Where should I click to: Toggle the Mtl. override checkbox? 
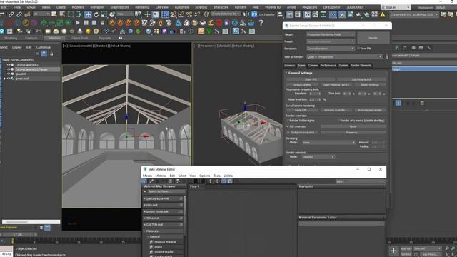tap(288, 126)
